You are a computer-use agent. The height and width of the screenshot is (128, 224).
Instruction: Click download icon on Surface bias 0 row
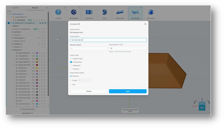coord(39,68)
